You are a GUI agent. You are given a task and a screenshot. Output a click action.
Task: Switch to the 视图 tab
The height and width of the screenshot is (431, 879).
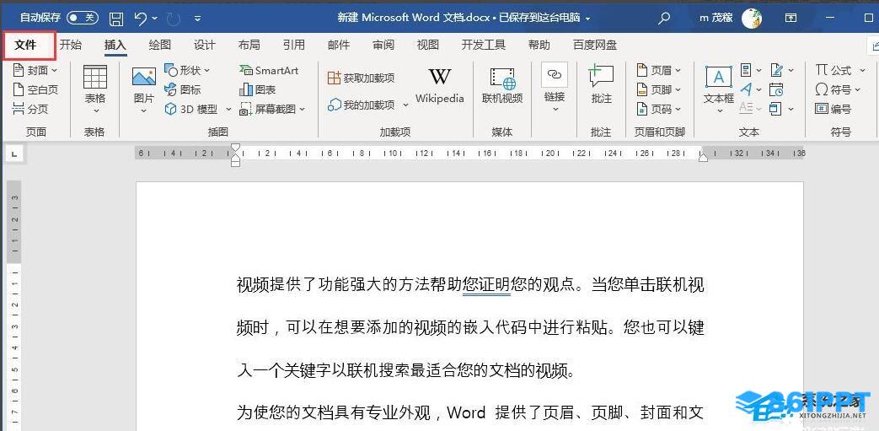click(x=428, y=45)
